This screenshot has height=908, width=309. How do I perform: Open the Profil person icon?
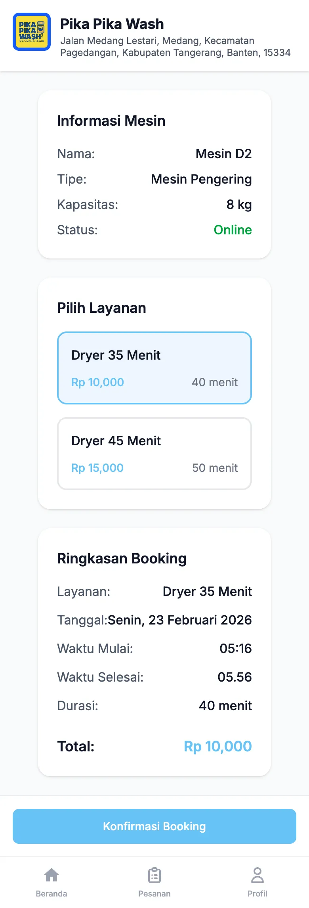(257, 875)
